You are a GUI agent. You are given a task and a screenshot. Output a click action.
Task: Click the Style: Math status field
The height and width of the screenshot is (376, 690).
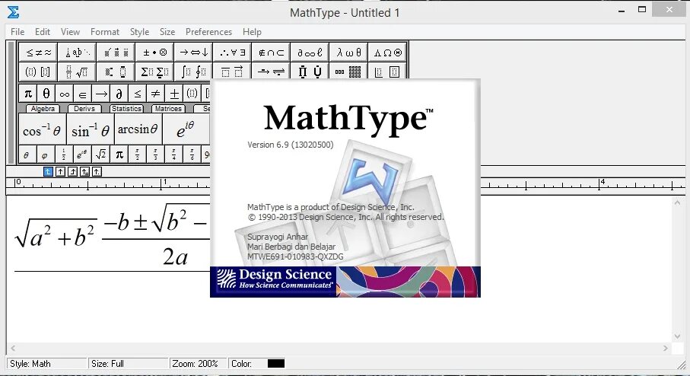point(46,364)
